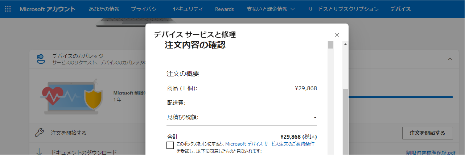465x155 pixels.
Task: Open the あなたの情報 tab
Action: pos(104,9)
